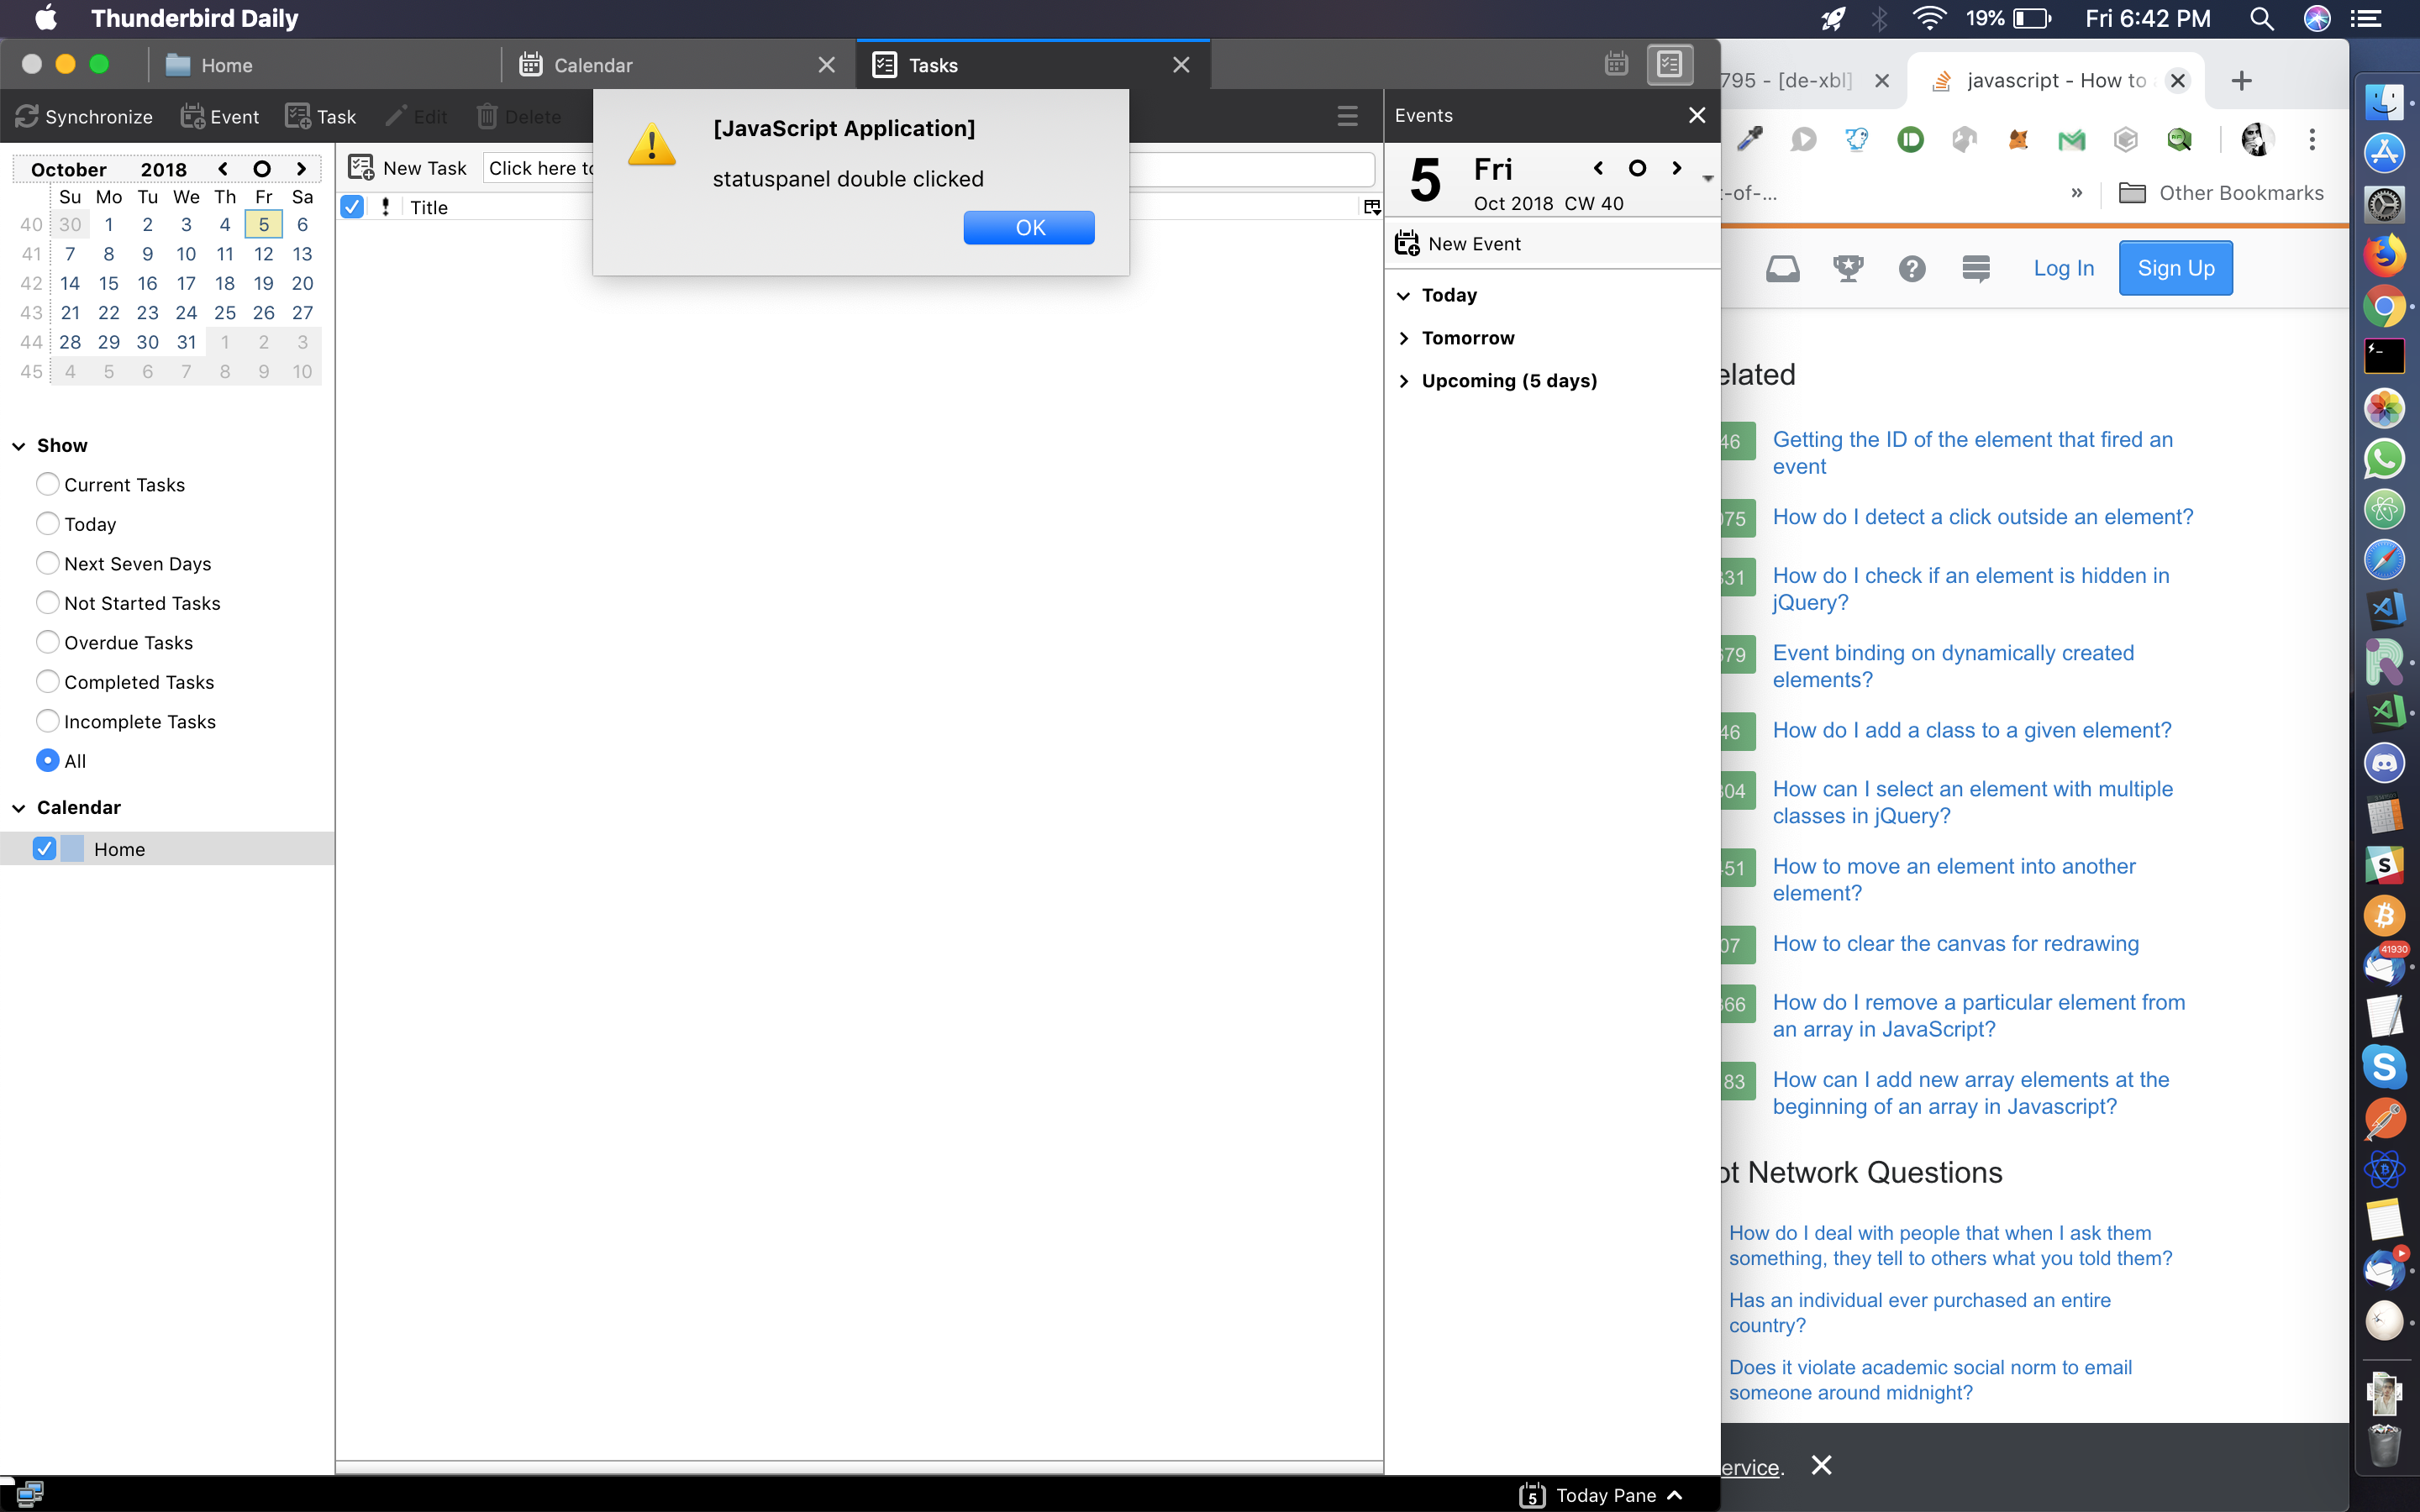This screenshot has height=1512, width=2420.
Task: Collapse the Show section
Action: 18,446
